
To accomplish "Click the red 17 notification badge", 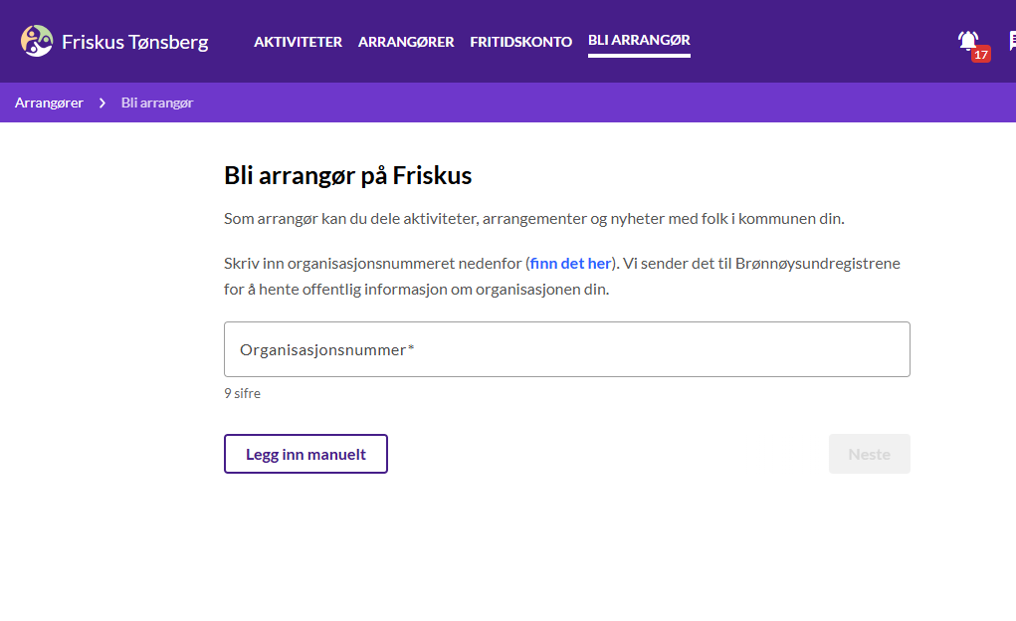I will tap(981, 55).
